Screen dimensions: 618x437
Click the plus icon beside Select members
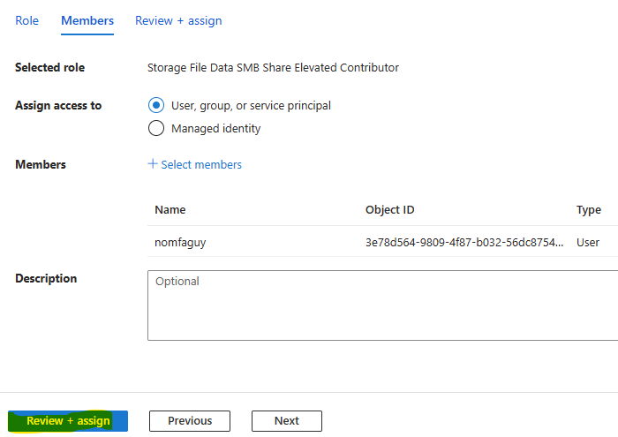click(153, 163)
